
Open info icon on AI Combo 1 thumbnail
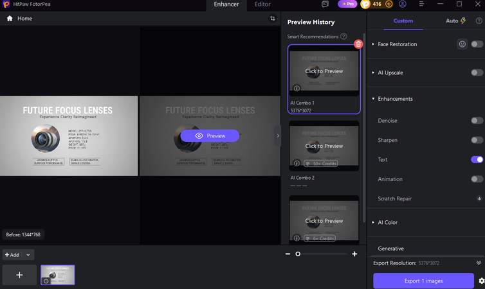297,89
